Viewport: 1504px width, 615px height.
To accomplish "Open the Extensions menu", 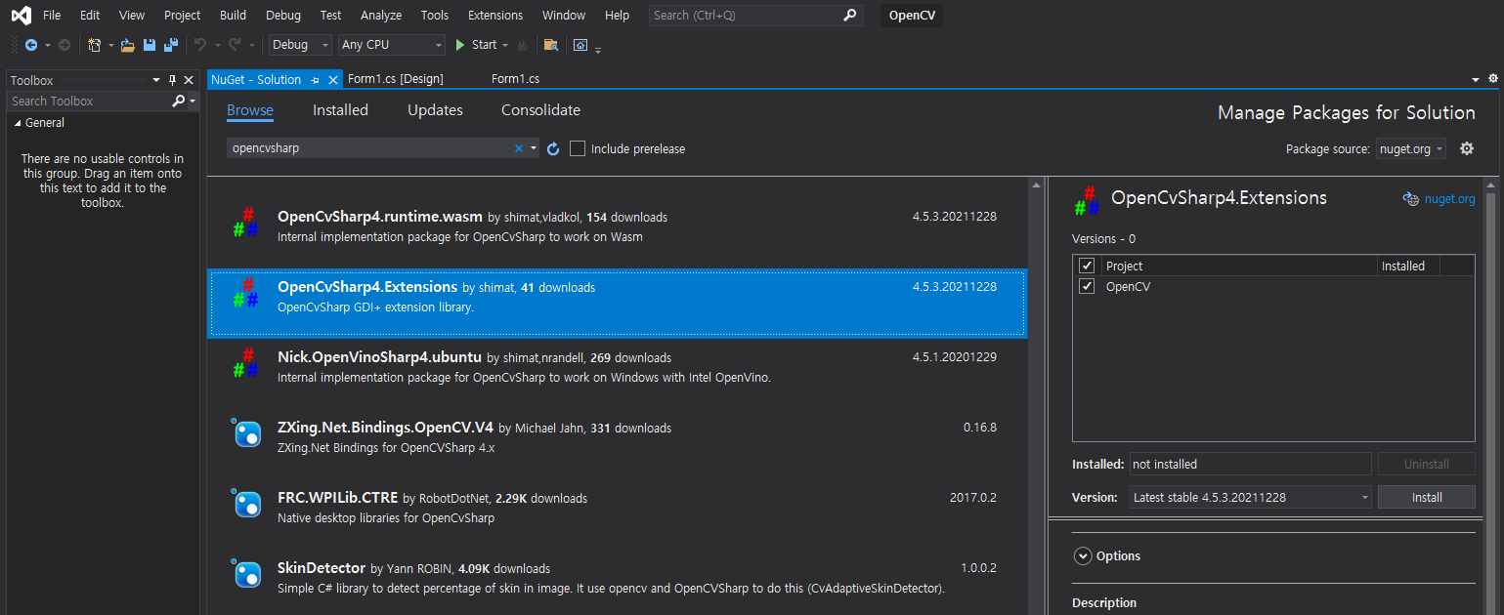I will [495, 15].
